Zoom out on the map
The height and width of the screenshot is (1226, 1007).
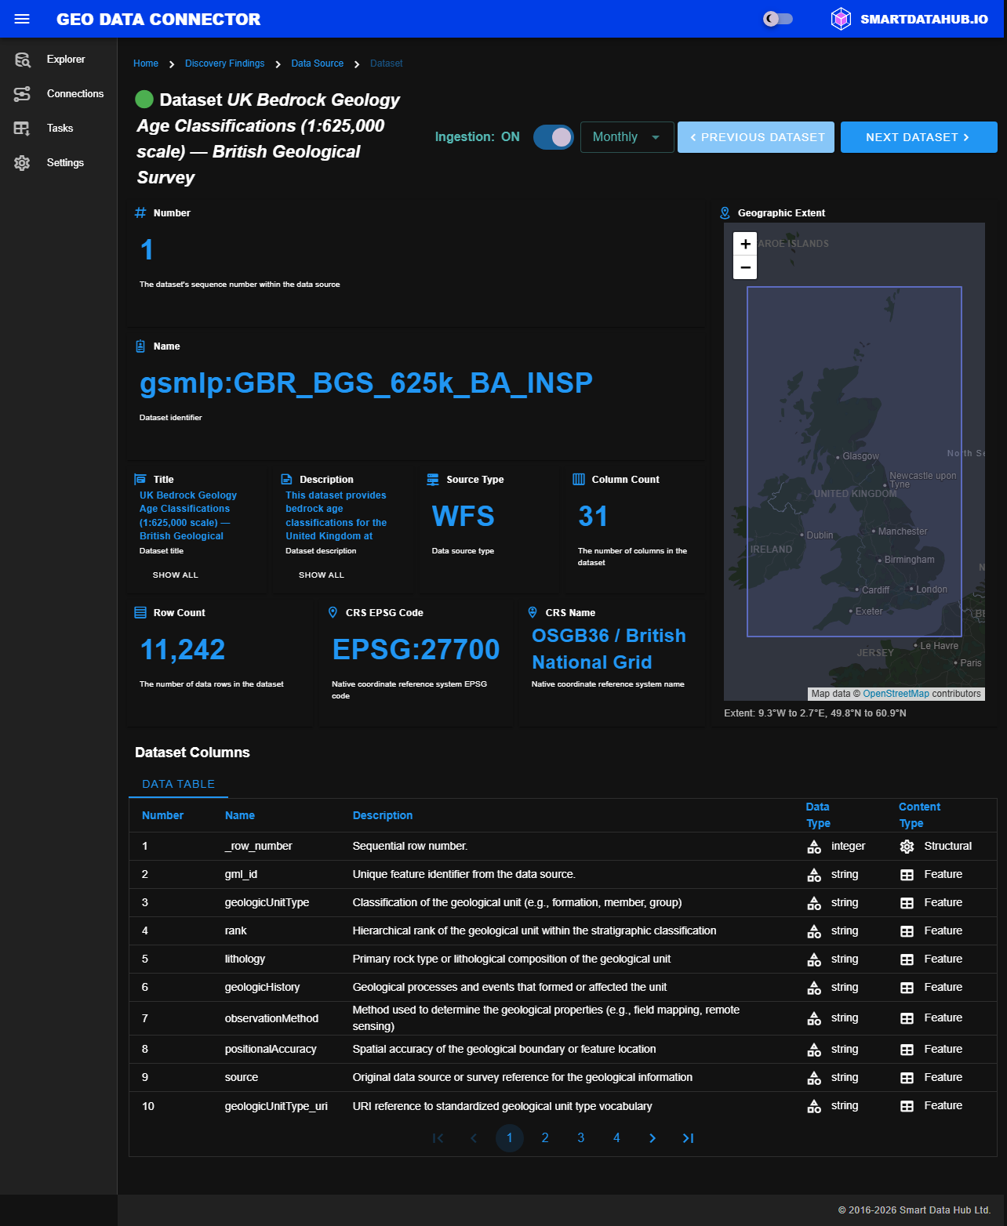[x=745, y=267]
